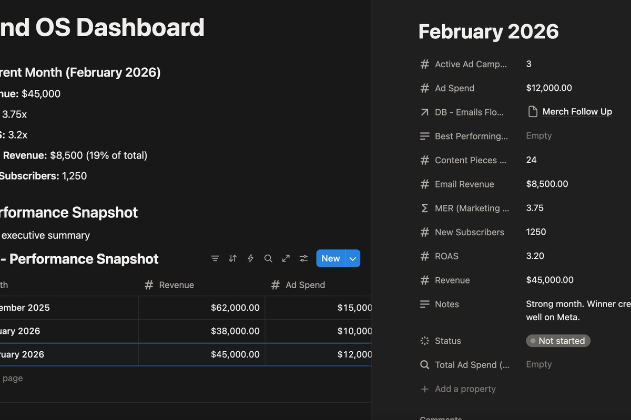Fill the empty Best Performing field
This screenshot has width=631, height=420.
coord(539,135)
